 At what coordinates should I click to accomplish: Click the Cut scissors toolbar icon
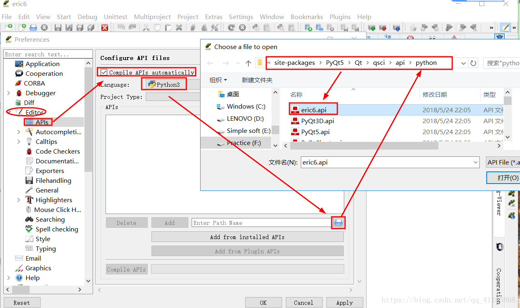click(x=146, y=28)
